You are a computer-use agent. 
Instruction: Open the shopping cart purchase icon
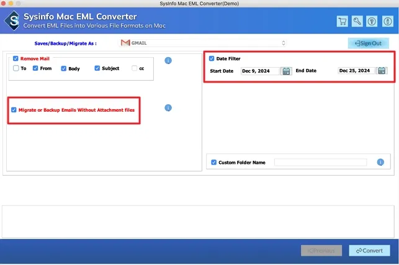[x=343, y=21]
